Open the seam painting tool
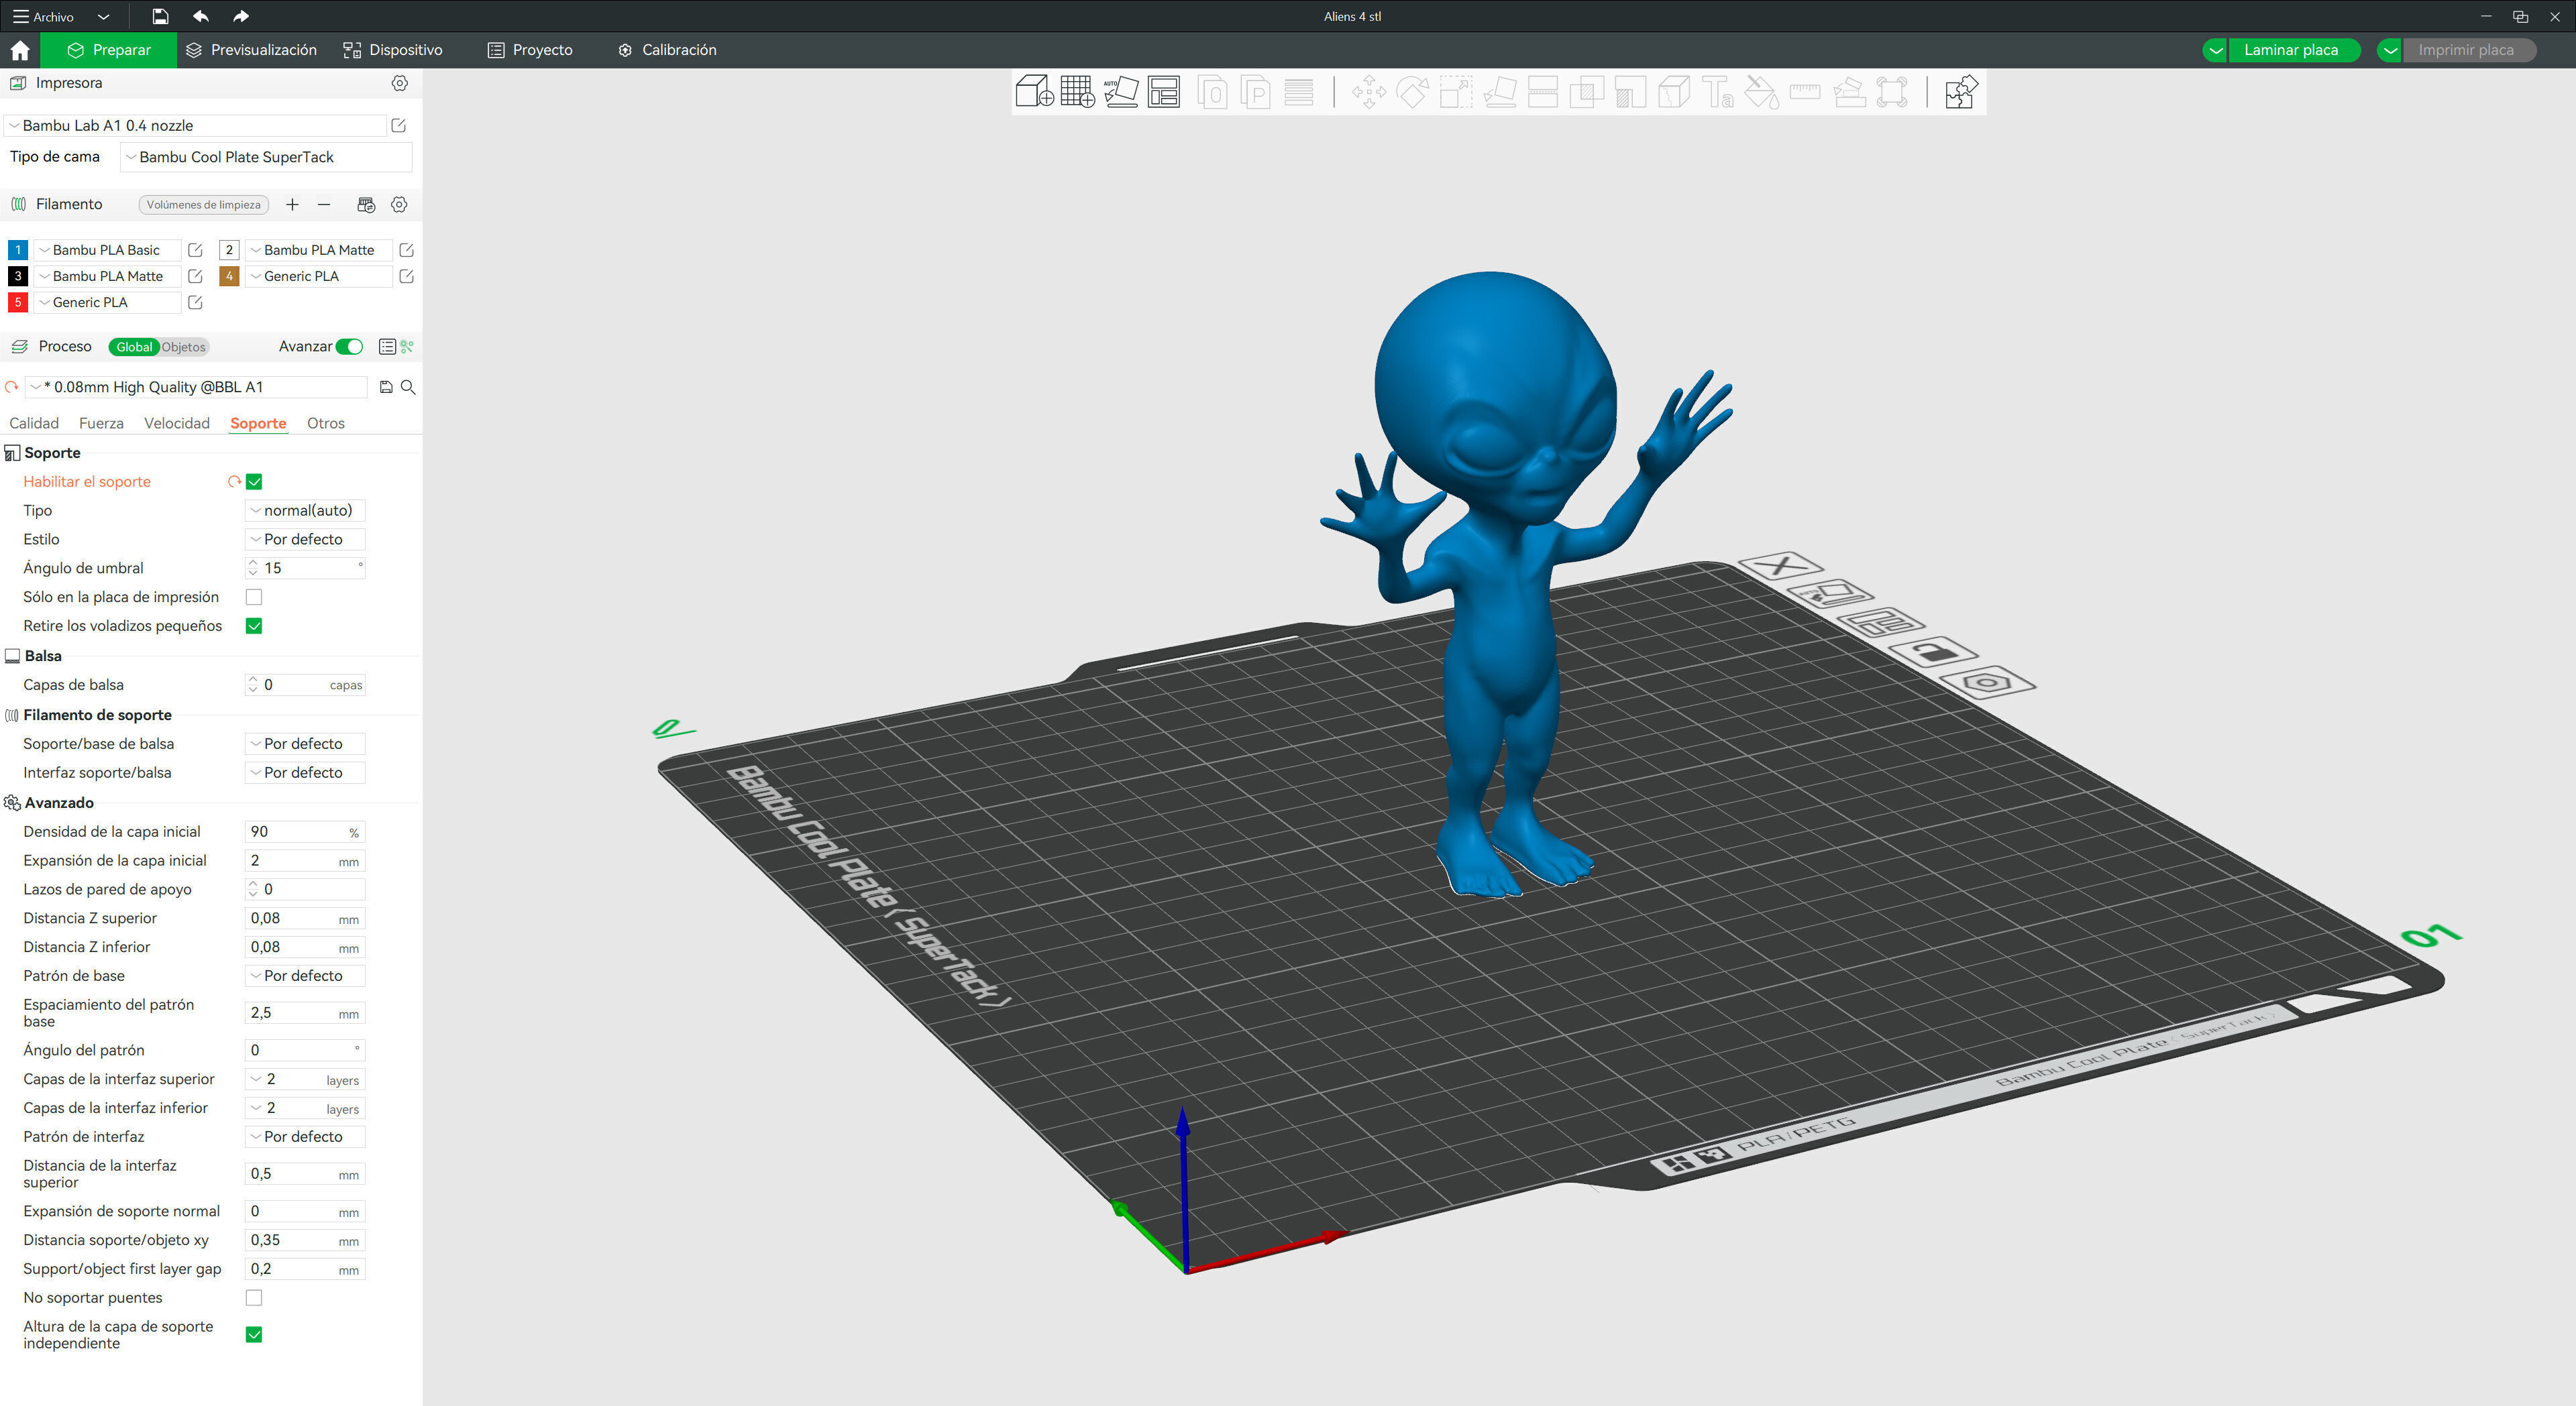This screenshot has width=2576, height=1406. pos(1673,93)
